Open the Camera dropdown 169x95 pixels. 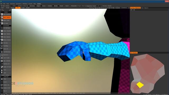click(125, 8)
